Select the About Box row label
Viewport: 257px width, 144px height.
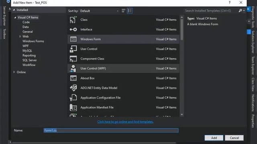(88, 78)
